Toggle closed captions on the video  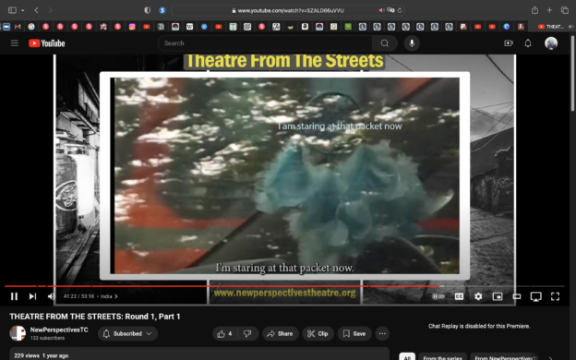(459, 296)
